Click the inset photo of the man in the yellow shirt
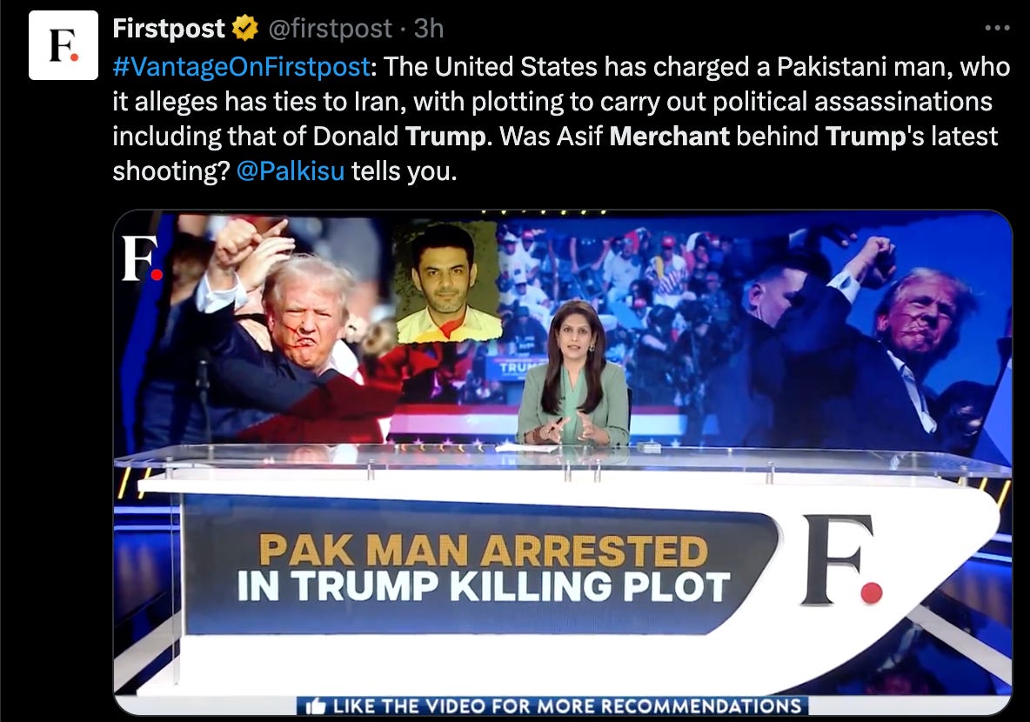 (x=446, y=282)
